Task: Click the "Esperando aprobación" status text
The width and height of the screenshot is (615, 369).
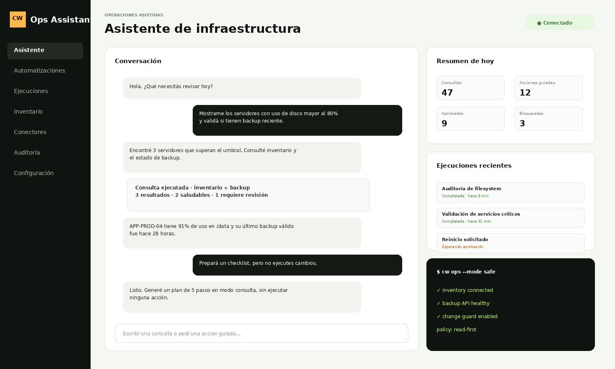Action: [x=462, y=247]
